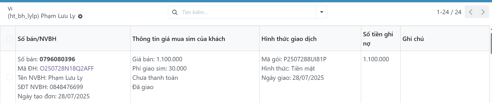The height and width of the screenshot is (103, 492).
Task: Click the empty Ghi chú cell in first row
Action: (x=445, y=77)
